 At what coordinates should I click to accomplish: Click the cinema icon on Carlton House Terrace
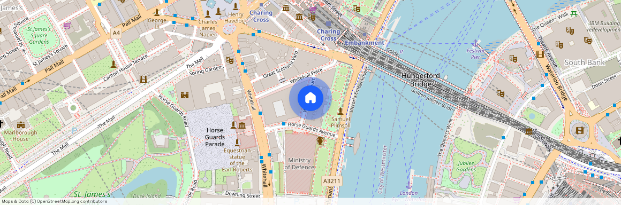click(x=143, y=79)
